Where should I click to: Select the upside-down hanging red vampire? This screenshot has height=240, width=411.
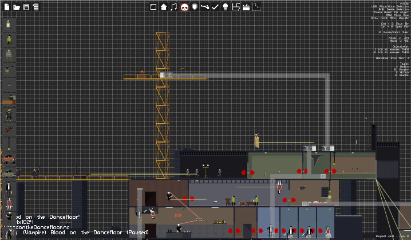[279, 187]
